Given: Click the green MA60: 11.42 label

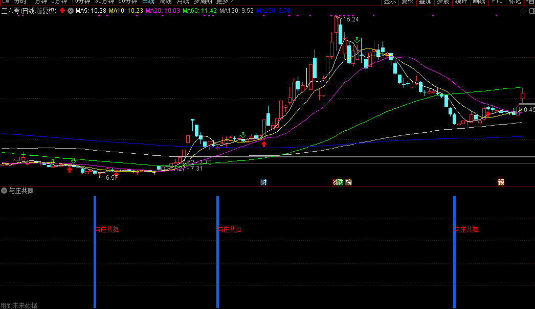Looking at the screenshot, I should coord(199,11).
